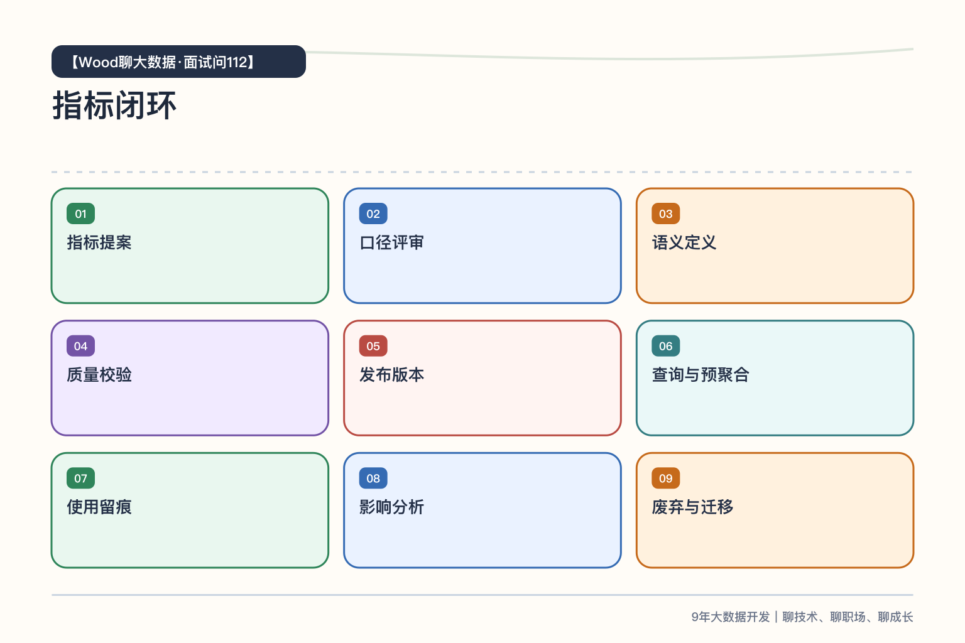Select the 质量校验 card title
Screen dimensions: 965x643
click(99, 375)
